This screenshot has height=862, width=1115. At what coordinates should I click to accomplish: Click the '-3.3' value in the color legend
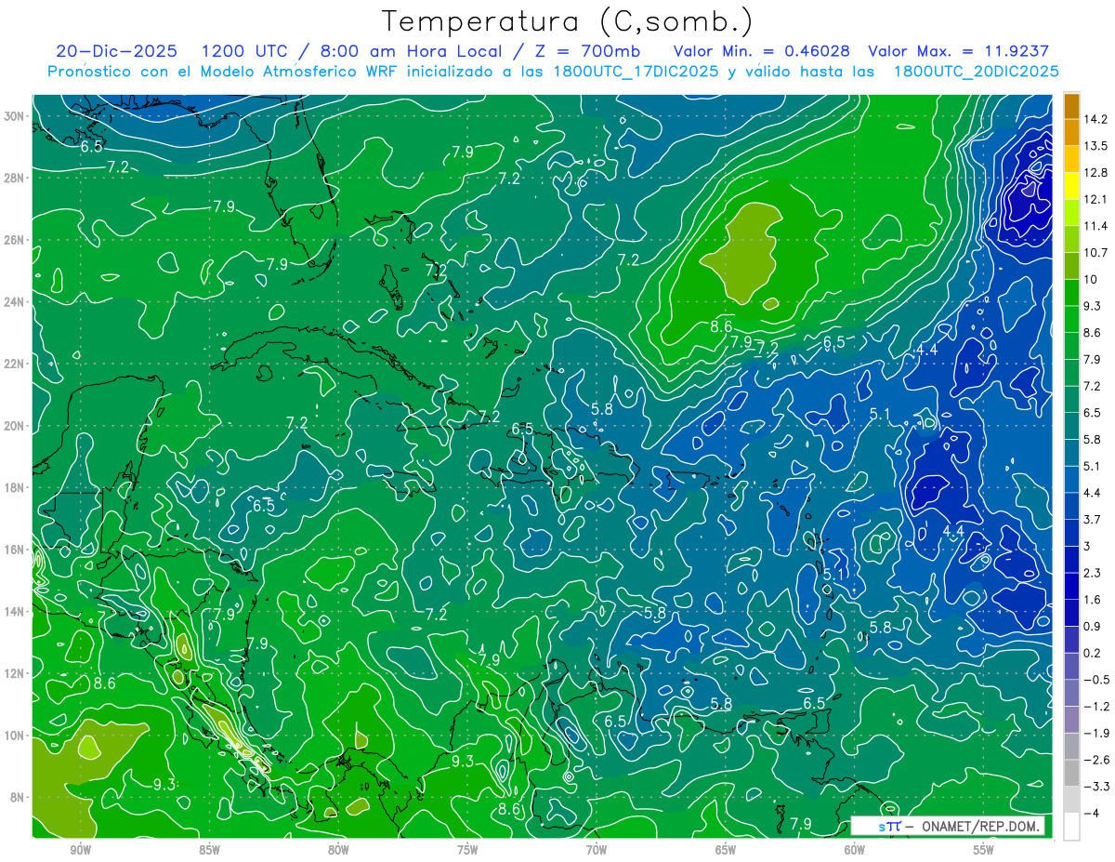pos(1096,787)
